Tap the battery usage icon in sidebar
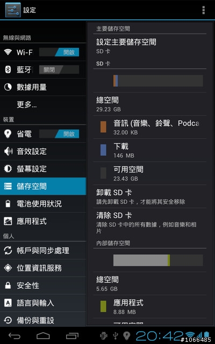215x344 pixels. [x=8, y=204]
